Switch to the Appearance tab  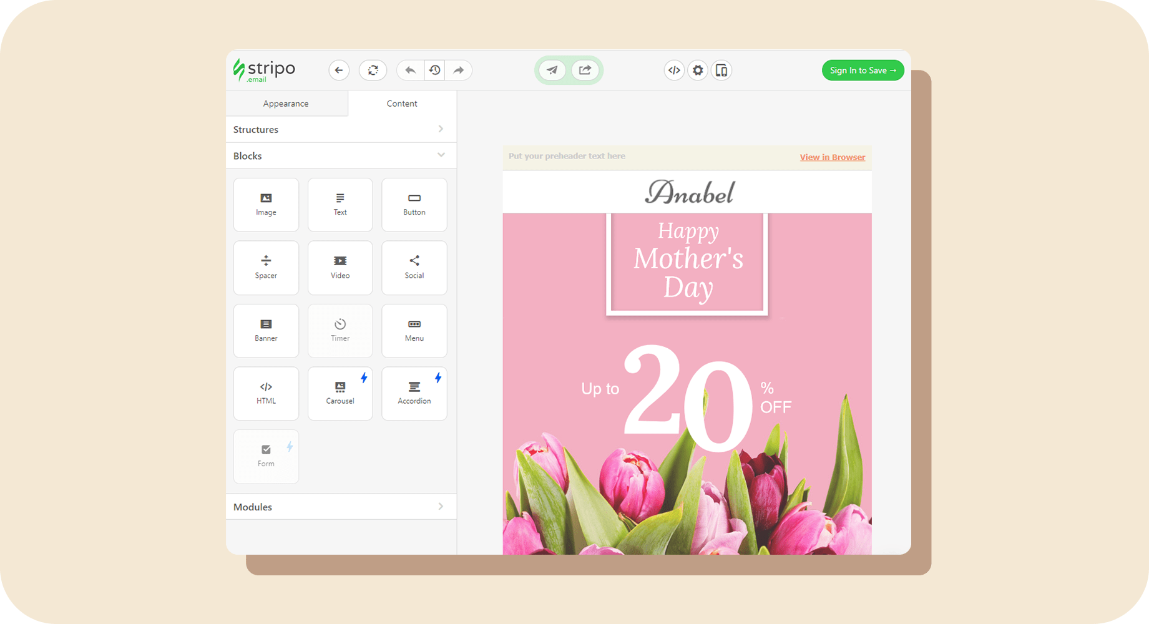pos(286,104)
